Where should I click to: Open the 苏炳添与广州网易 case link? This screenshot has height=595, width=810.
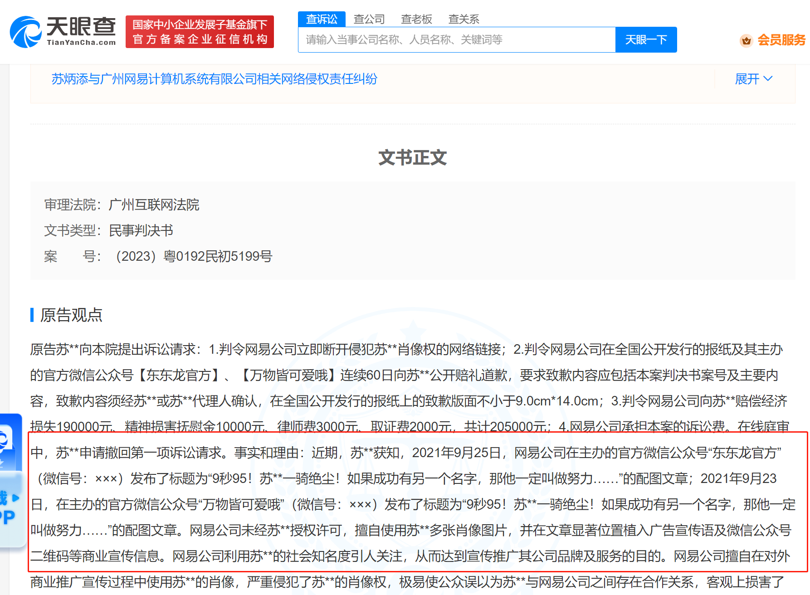click(214, 79)
